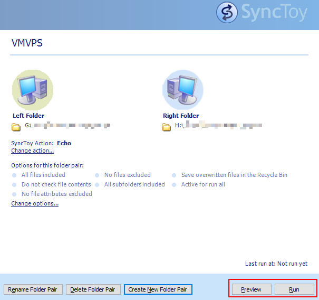The height and width of the screenshot is (300, 319).
Task: Click Rename Folder Pair button
Action: pyautogui.click(x=33, y=289)
